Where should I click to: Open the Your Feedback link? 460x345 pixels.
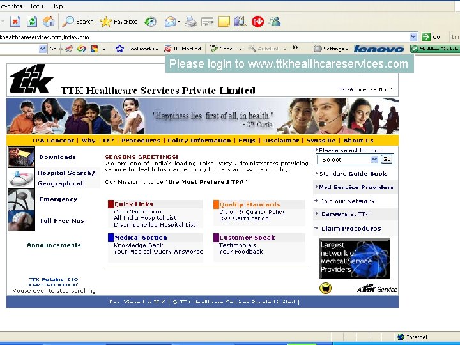click(x=241, y=252)
